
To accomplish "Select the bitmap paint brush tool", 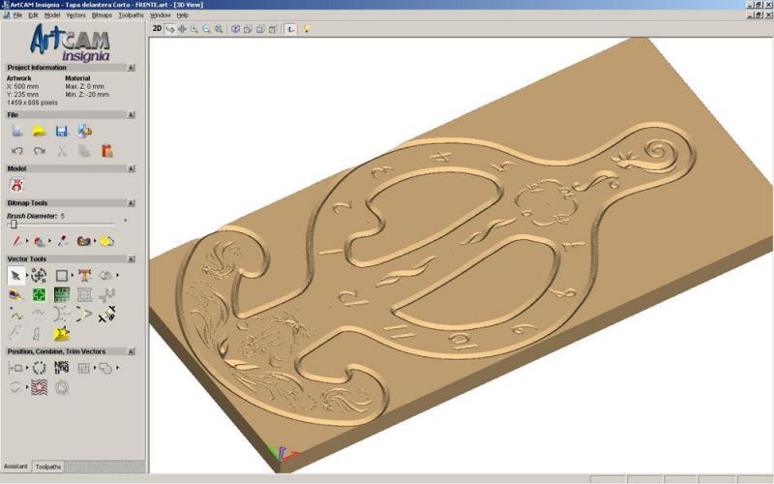I will (x=16, y=240).
